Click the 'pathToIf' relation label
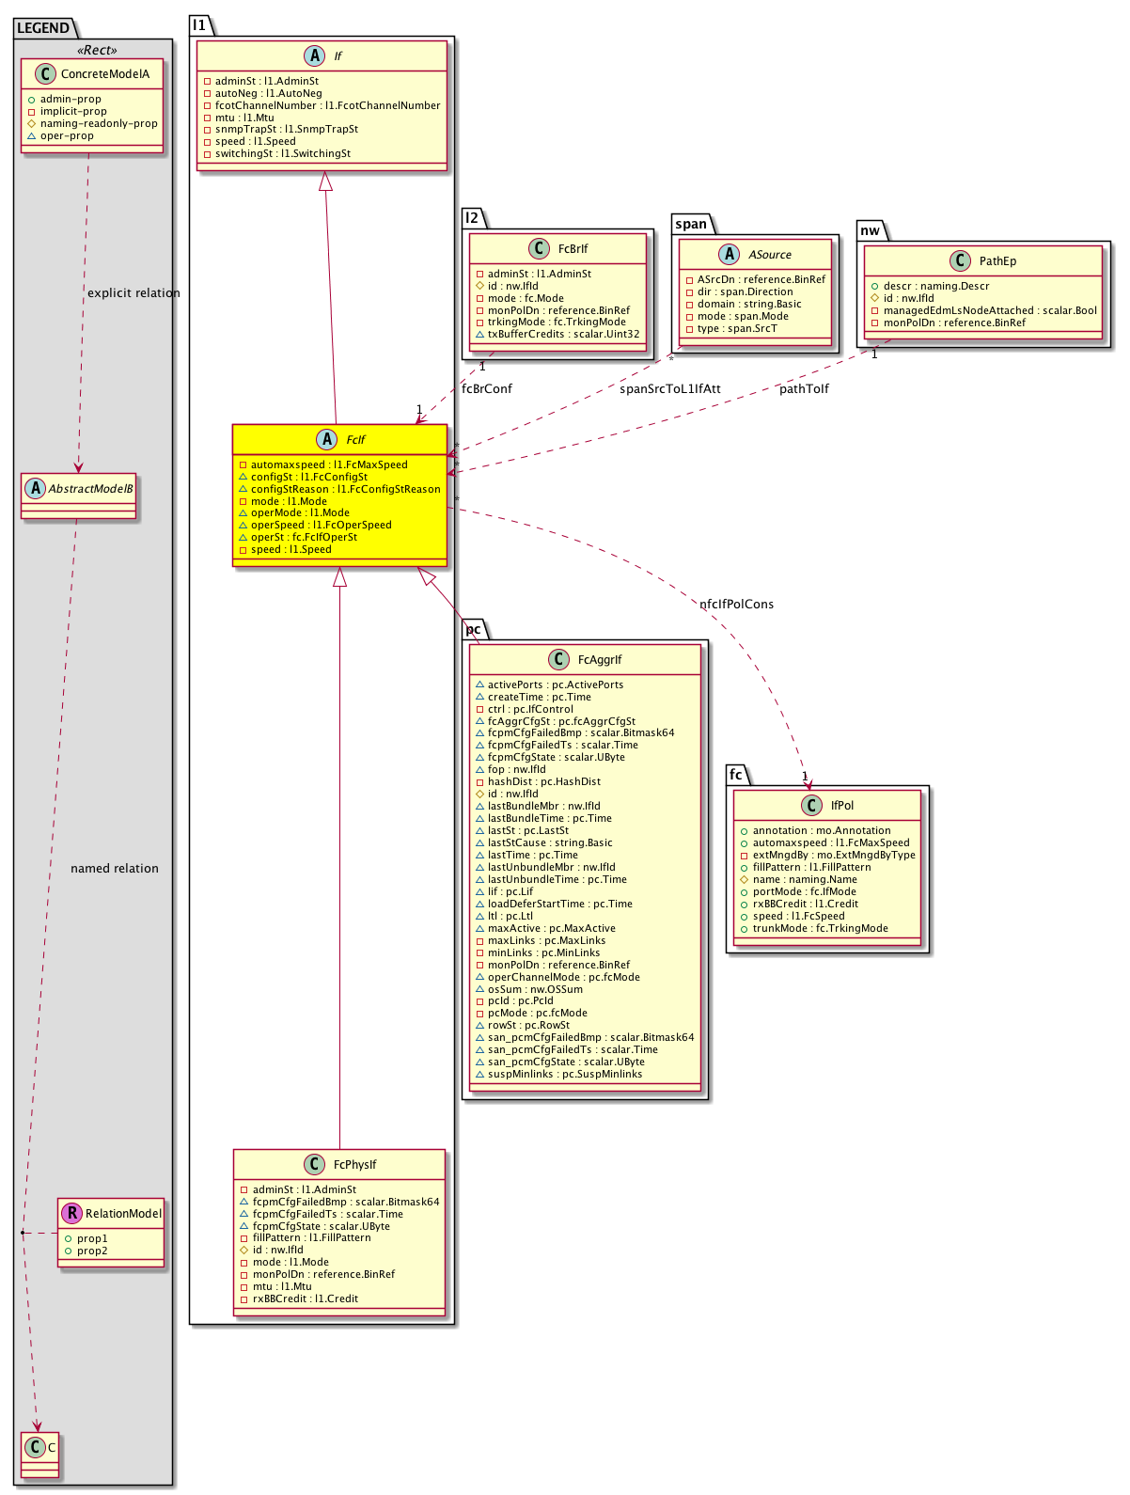Image resolution: width=1130 pixels, height=1495 pixels. pos(804,388)
